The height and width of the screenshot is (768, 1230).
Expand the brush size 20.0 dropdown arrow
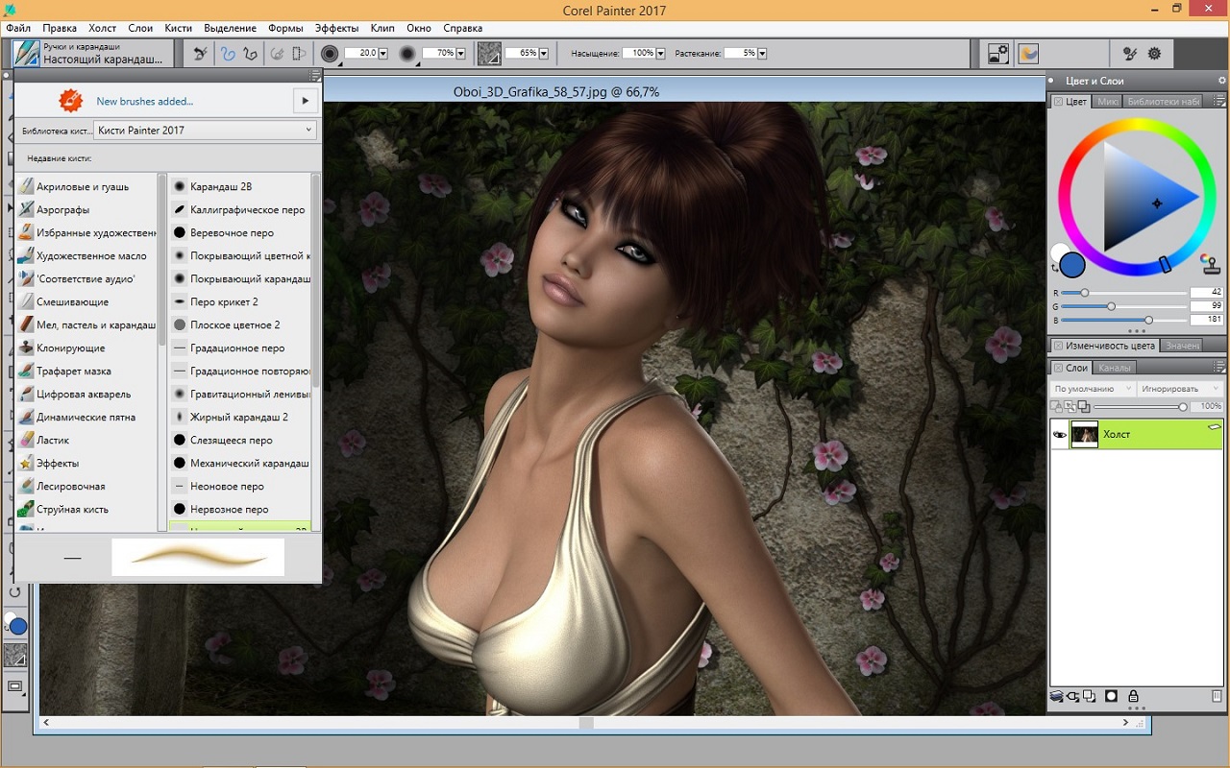[x=383, y=54]
